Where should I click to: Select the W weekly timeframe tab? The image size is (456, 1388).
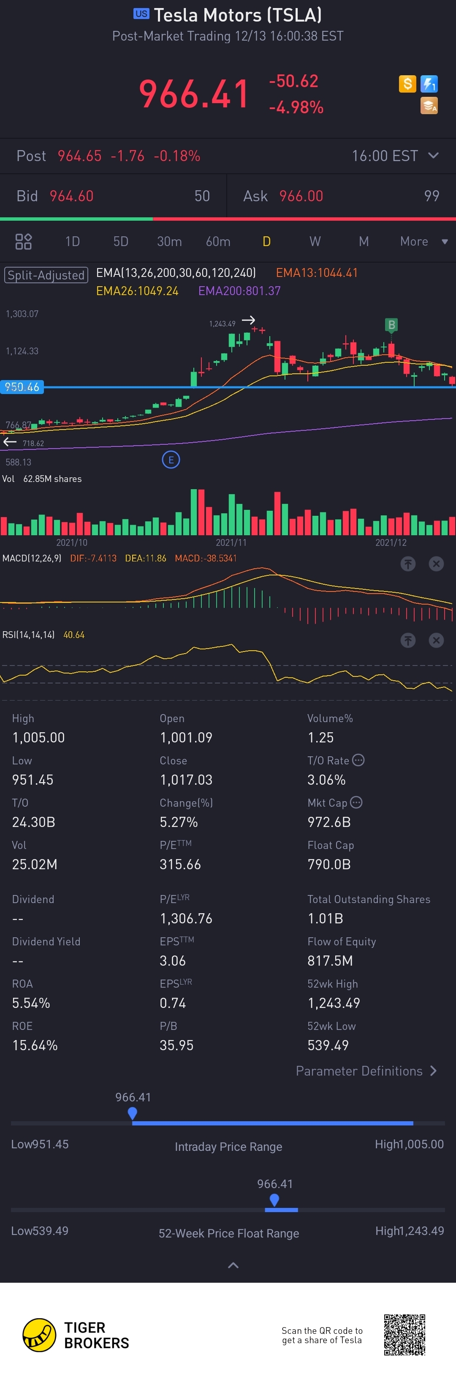click(315, 241)
